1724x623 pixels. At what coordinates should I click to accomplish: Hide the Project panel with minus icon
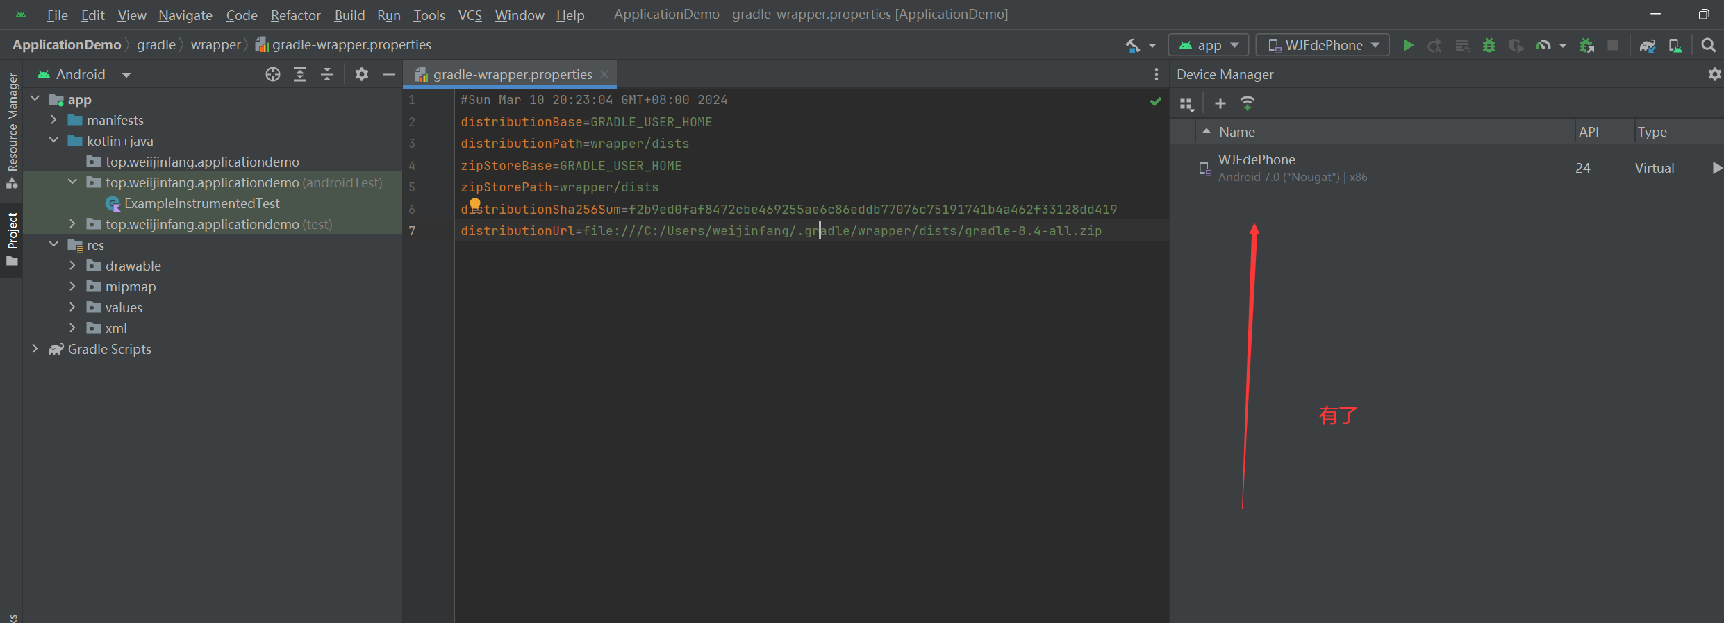[x=389, y=74]
